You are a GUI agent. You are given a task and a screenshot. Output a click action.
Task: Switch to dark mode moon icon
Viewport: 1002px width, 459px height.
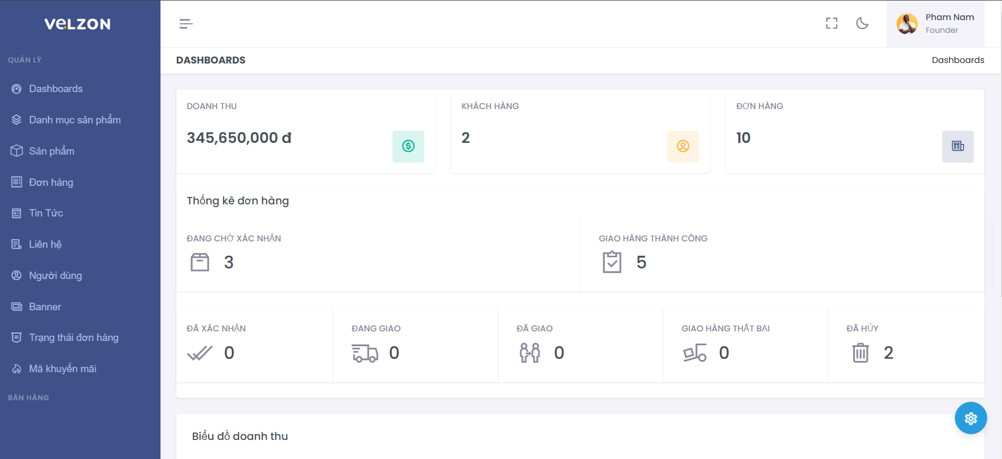(x=862, y=23)
